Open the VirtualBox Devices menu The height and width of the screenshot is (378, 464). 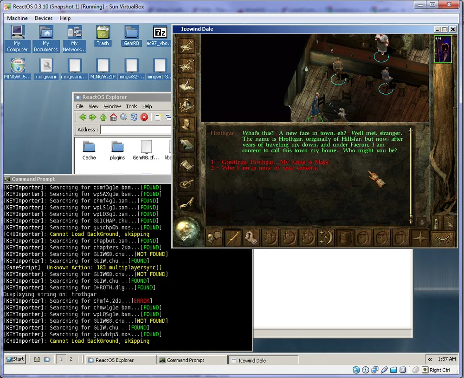[x=44, y=18]
